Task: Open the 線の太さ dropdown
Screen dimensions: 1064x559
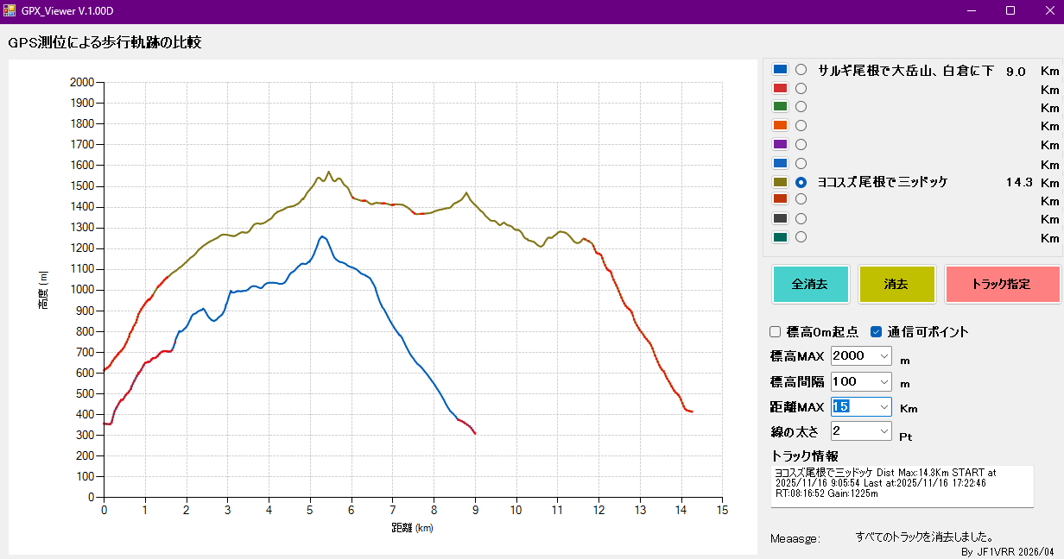Action: click(883, 430)
